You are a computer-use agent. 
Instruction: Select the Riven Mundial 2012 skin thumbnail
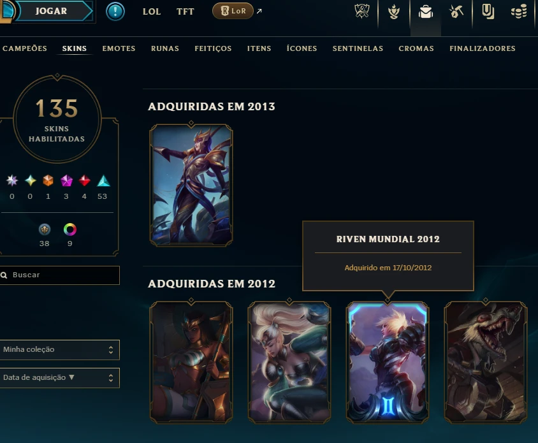pyautogui.click(x=388, y=362)
